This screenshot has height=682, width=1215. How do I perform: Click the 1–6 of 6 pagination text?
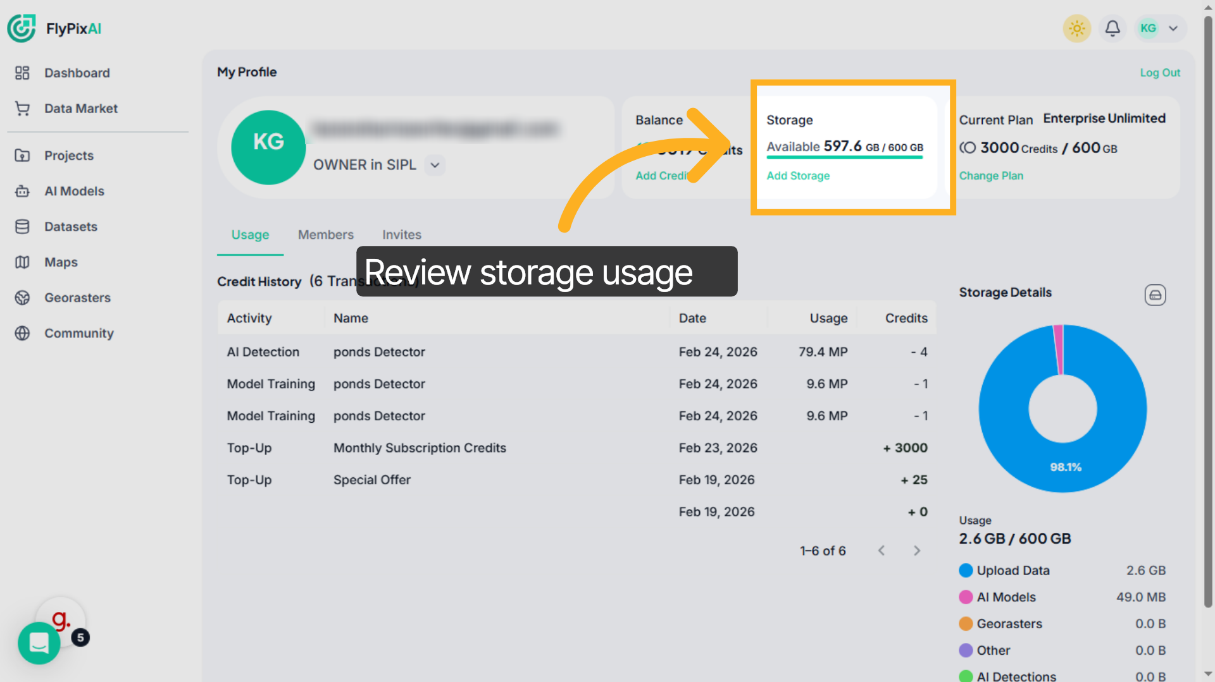point(823,551)
